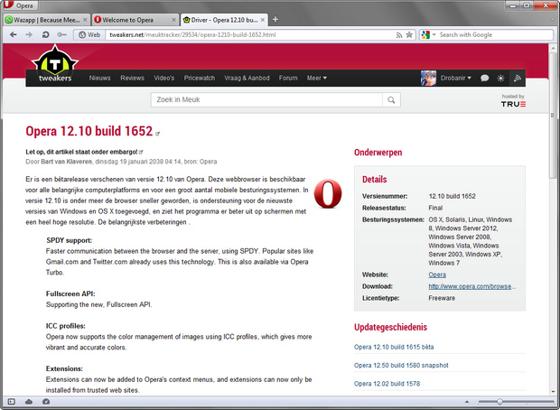Click the tweakers logo
Image resolution: width=560 pixels, height=410 pixels.
[x=55, y=63]
